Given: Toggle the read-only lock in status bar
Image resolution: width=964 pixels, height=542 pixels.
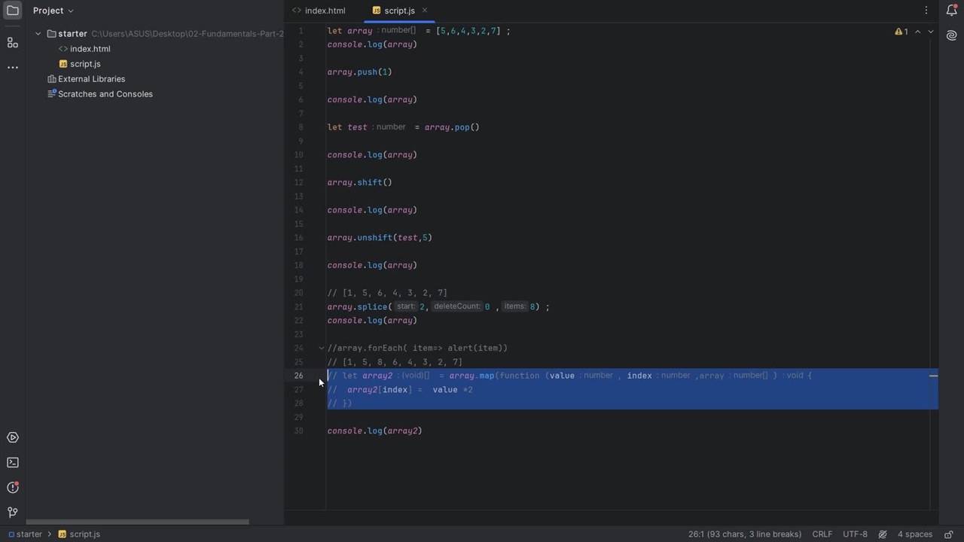Looking at the screenshot, I should click(948, 534).
